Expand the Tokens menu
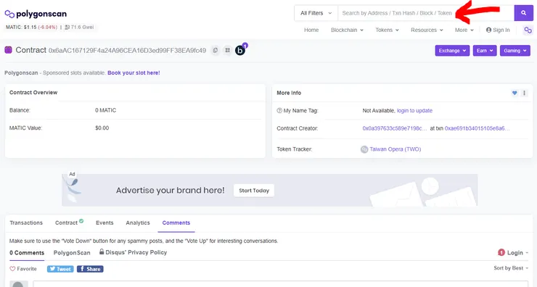Screen dimensions: 537x287 (x=387, y=30)
